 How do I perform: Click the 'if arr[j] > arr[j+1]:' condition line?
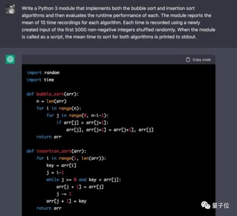click(x=82, y=123)
